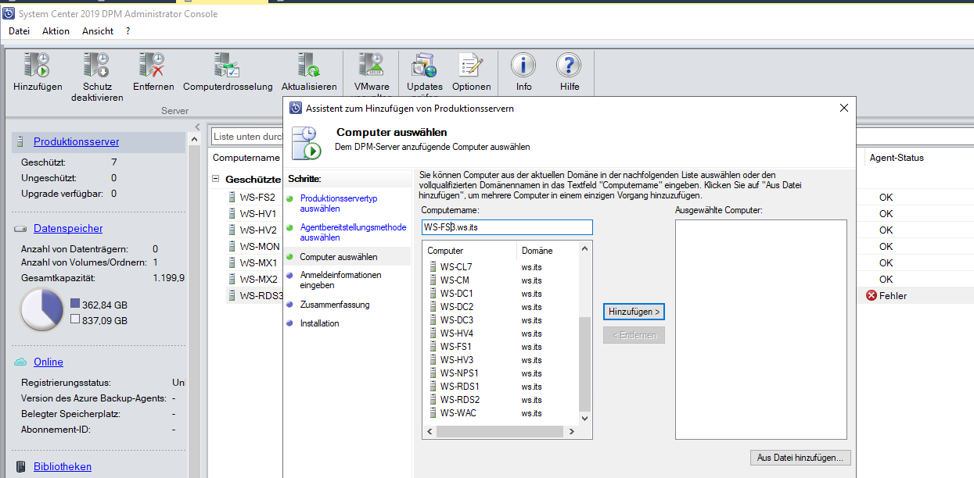Click the Bibliotheken icon in the sidebar
Viewport: 974px width, 478px height.
21,467
